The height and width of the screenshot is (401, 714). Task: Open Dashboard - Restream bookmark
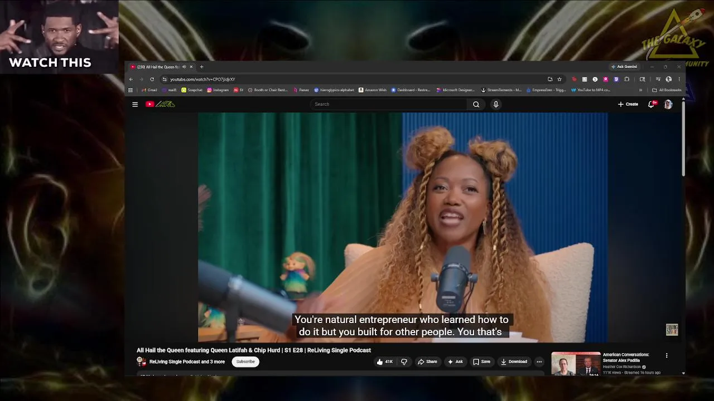point(411,90)
